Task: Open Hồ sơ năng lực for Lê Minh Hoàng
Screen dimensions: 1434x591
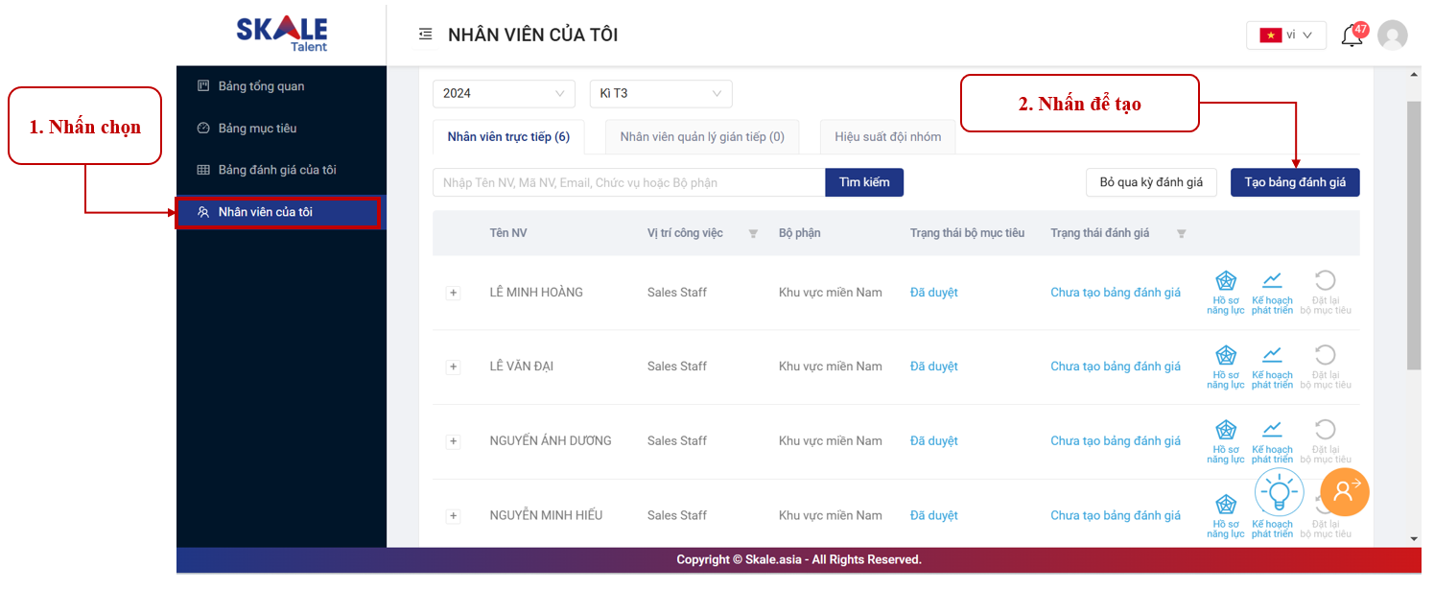Action: pyautogui.click(x=1226, y=292)
